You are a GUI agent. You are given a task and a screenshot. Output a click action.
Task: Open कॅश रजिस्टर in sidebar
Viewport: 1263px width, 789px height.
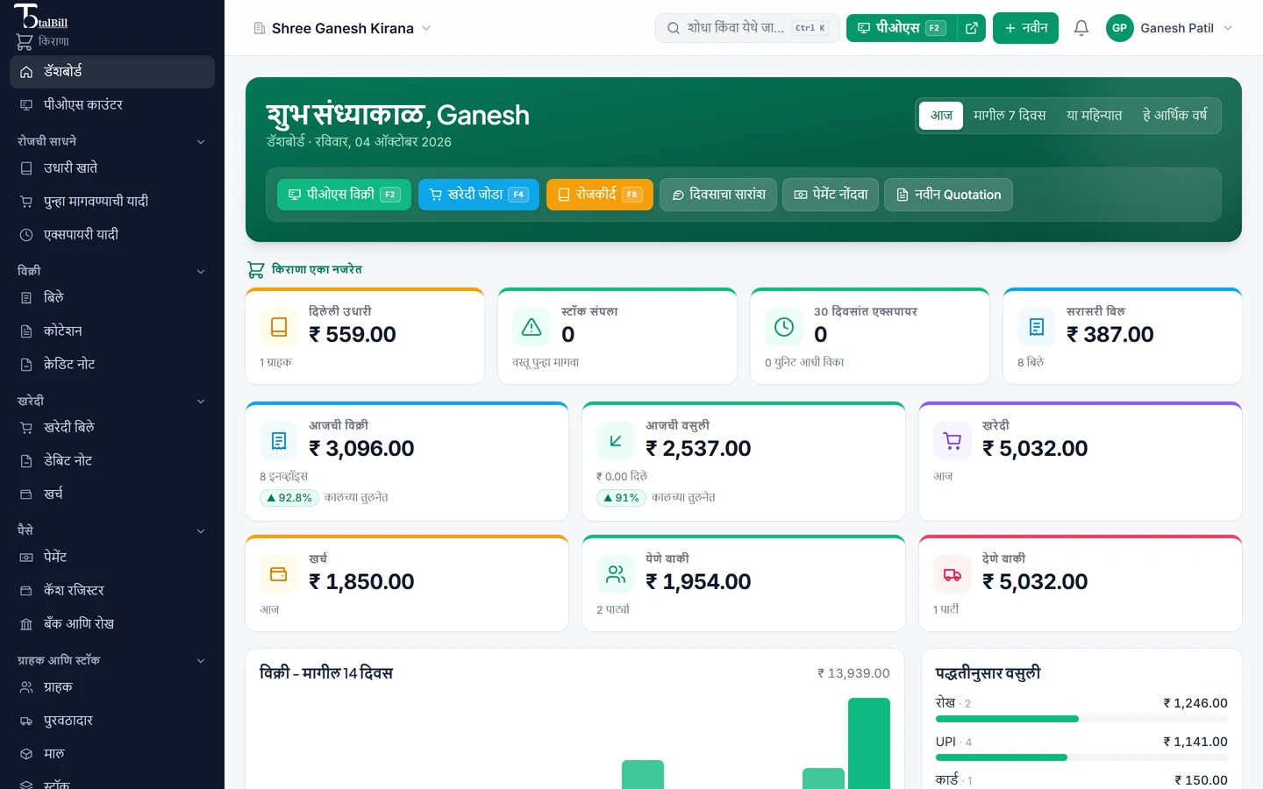112,591
